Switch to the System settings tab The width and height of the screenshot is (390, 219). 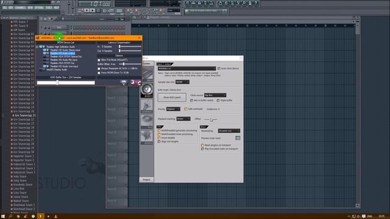pyautogui.click(x=146, y=63)
